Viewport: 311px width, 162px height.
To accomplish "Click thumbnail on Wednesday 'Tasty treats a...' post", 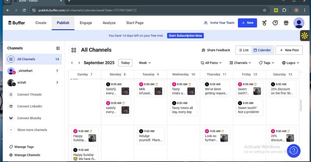I will tap(191, 91).
